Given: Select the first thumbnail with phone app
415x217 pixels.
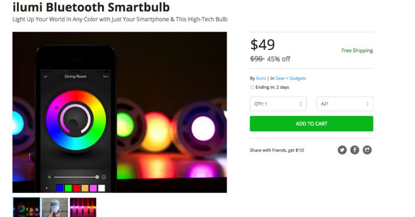Looking at the screenshot, I should click(27, 207).
